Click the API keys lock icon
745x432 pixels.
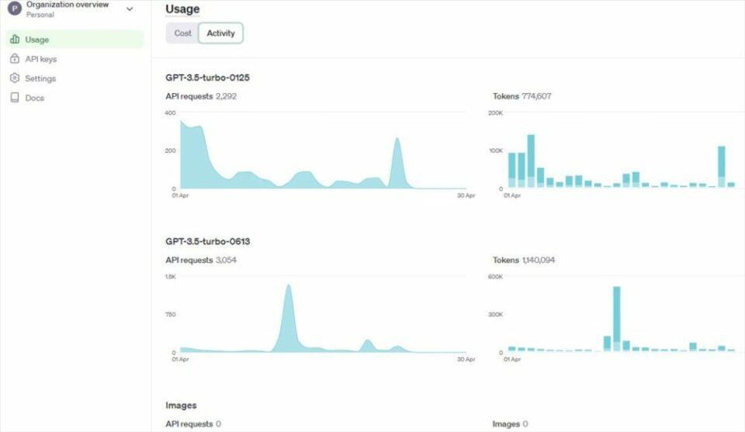[15, 59]
